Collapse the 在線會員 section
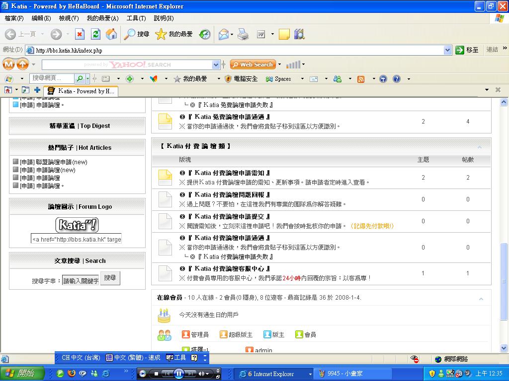 point(481,299)
